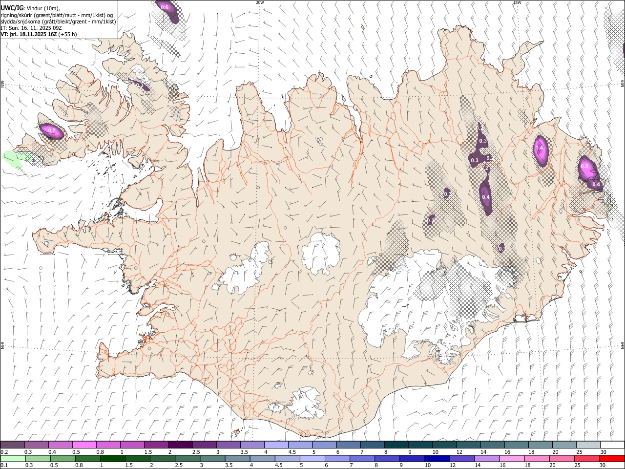This screenshot has height=469, width=625.
Task: Select deep blue rain swatch between 10 and 12
Action: pos(437,458)
